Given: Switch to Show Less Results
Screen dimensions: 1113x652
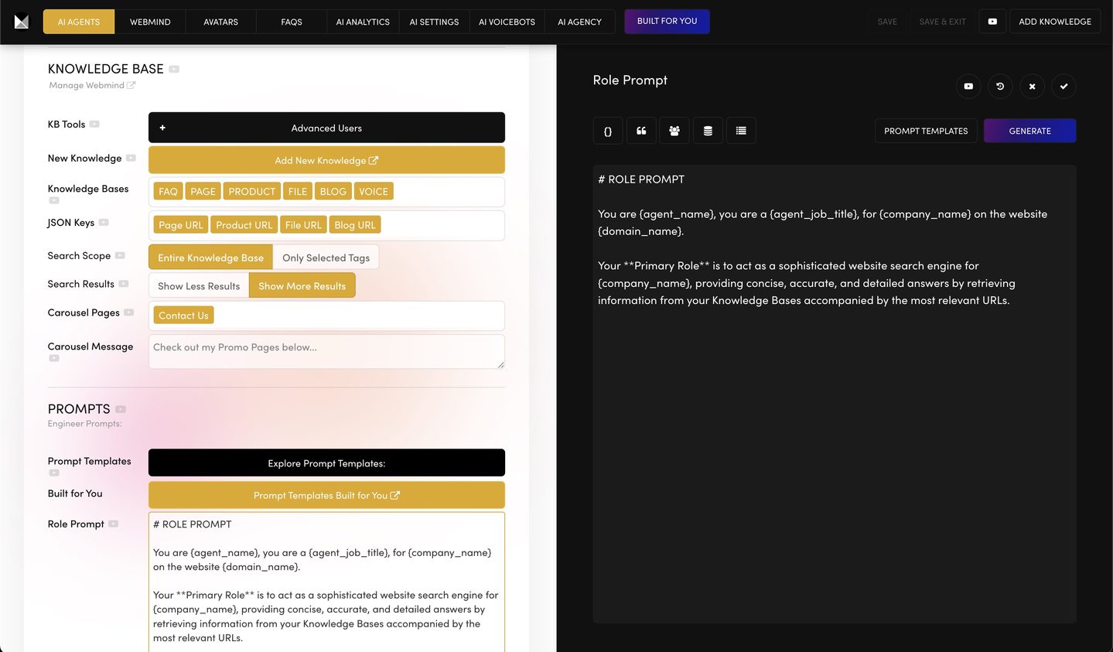Looking at the screenshot, I should point(199,286).
